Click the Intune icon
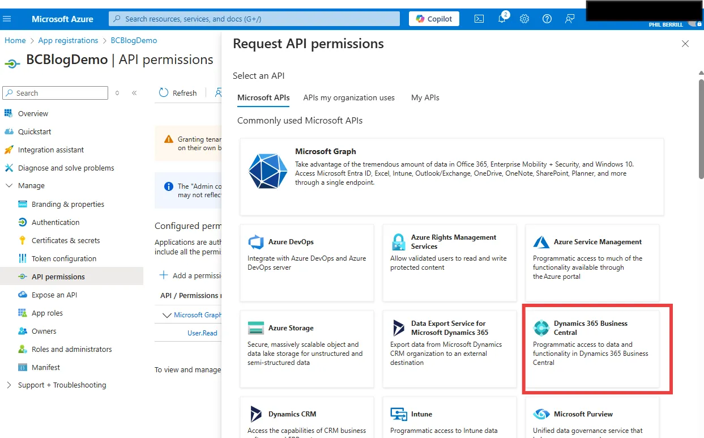 pos(399,414)
